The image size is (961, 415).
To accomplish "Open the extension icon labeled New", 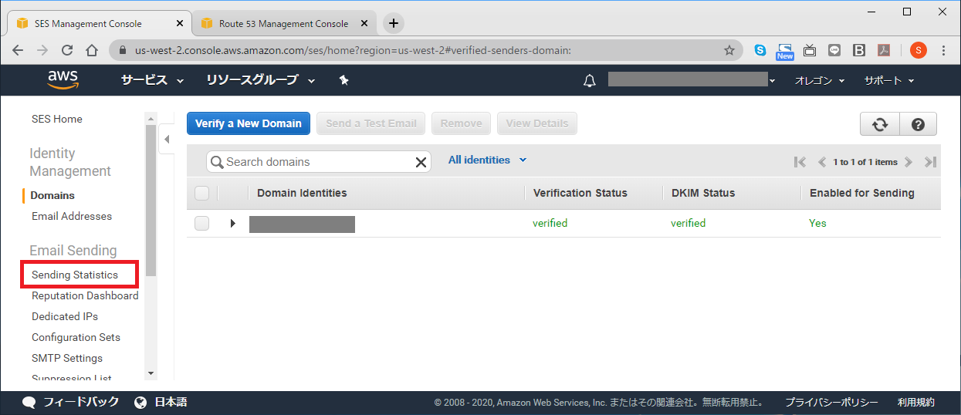I will (x=785, y=51).
